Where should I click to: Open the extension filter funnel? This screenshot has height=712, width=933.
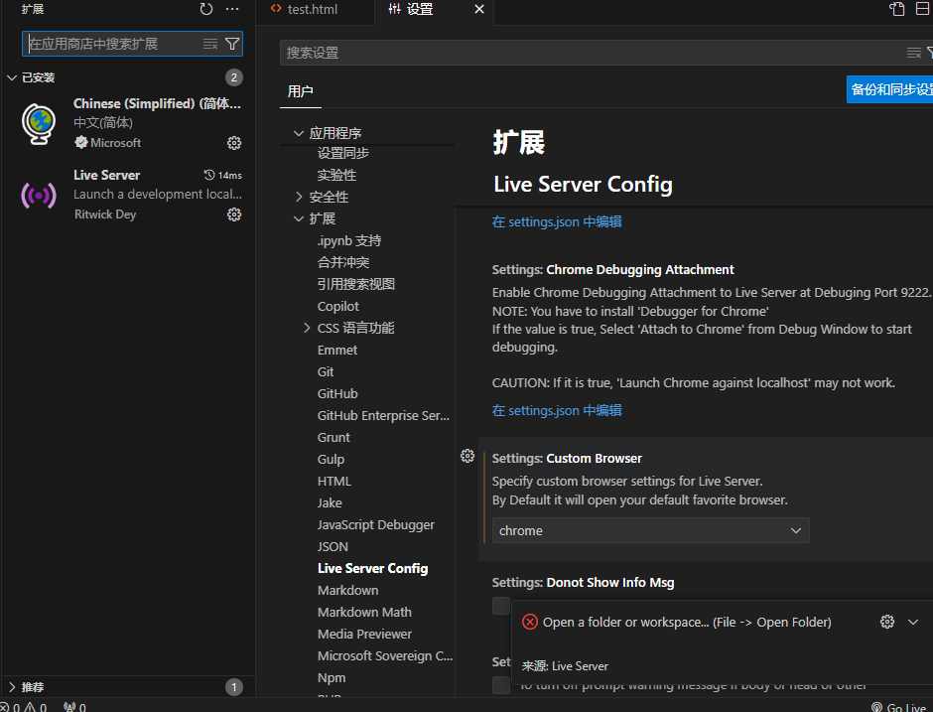point(232,44)
